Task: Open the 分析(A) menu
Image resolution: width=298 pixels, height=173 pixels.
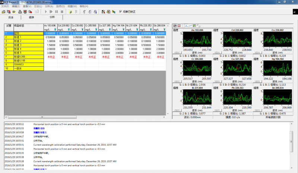Action: click(x=49, y=6)
